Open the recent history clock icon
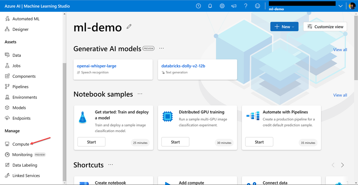Screen dimensions: 358x185 point(199,6)
